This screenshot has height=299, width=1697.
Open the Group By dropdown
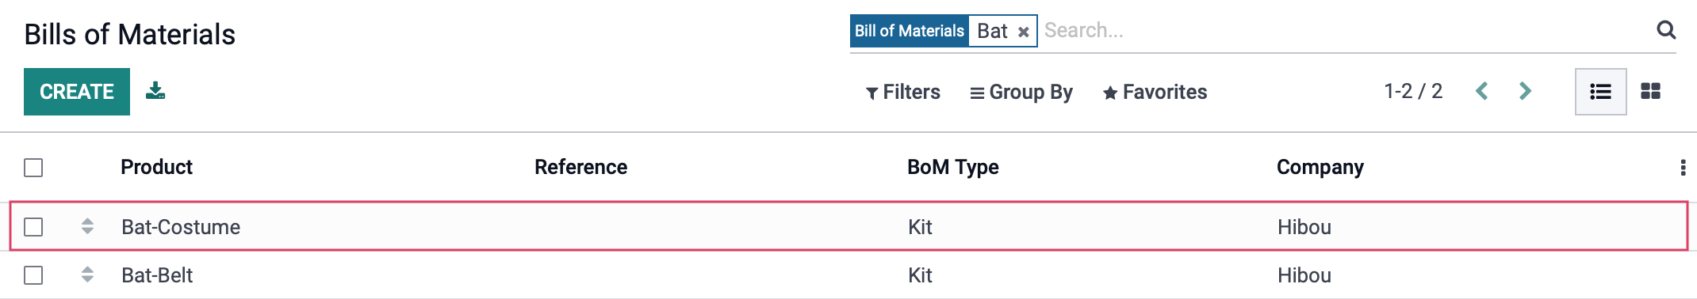click(x=1021, y=93)
